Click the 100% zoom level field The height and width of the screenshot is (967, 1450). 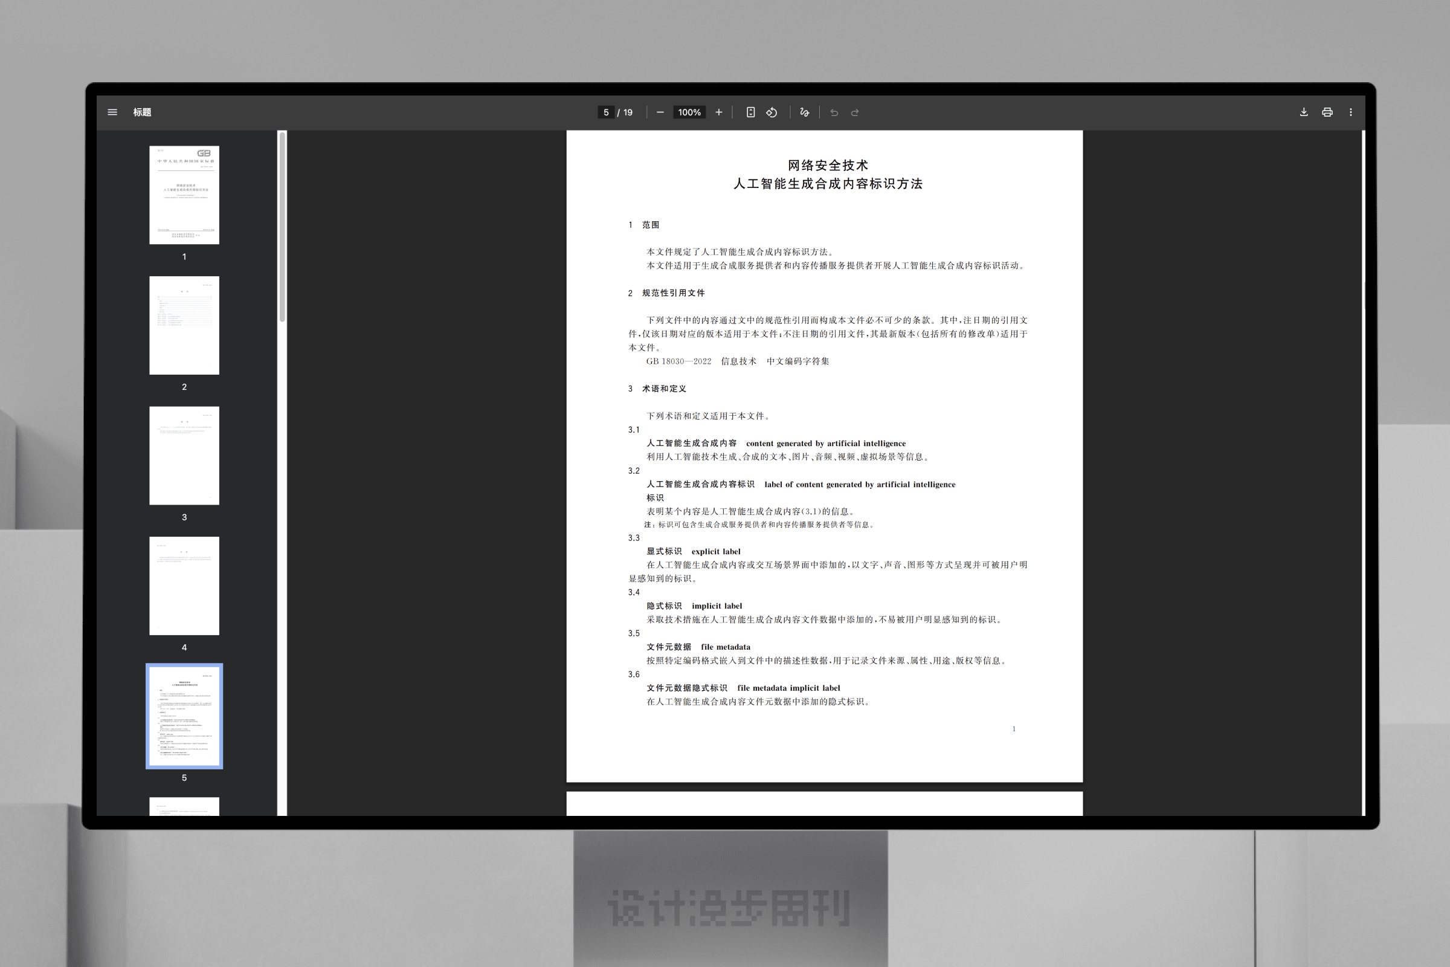click(x=689, y=112)
